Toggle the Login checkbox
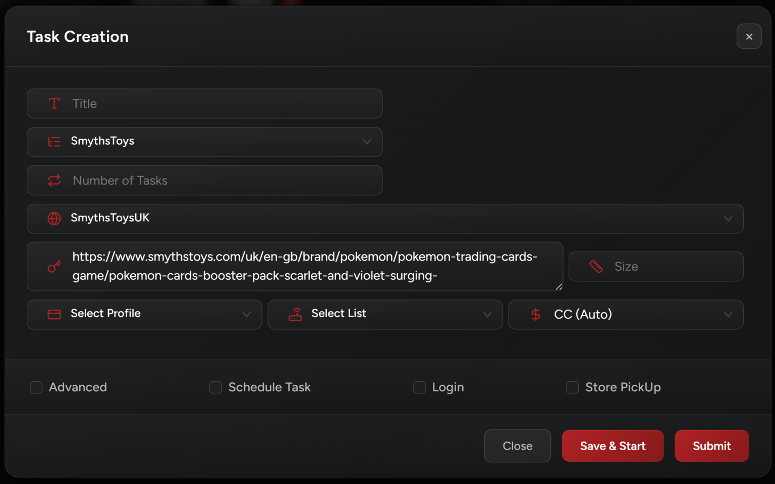Screen dimensions: 775x484 tap(419, 387)
